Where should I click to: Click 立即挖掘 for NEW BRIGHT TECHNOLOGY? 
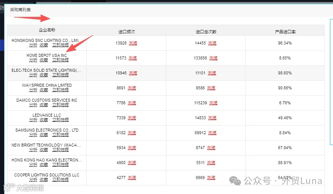click(61, 150)
